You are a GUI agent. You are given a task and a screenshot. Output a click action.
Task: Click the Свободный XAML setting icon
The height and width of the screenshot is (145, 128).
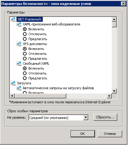19,63
